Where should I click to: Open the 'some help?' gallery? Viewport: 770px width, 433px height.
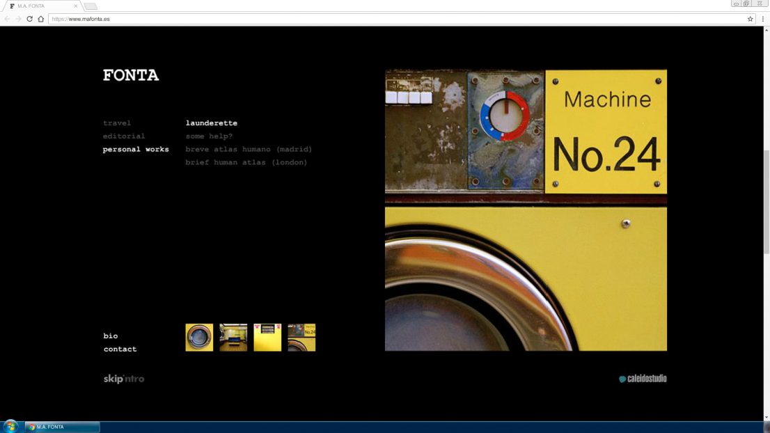tap(209, 136)
